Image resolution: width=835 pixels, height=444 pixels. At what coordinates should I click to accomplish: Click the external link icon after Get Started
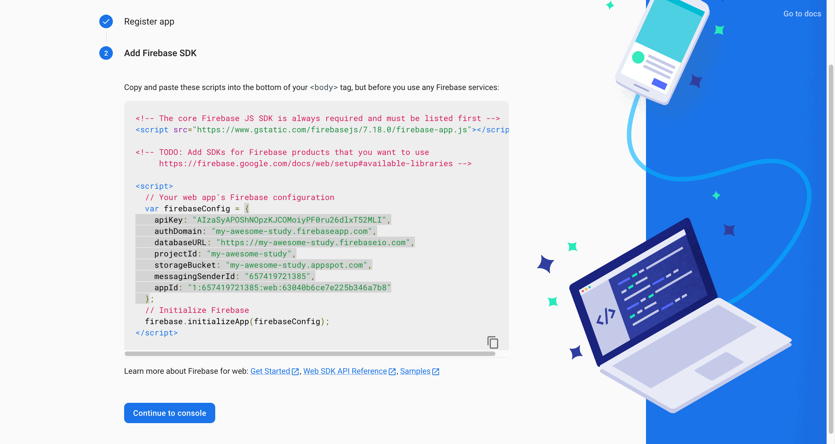[295, 372]
